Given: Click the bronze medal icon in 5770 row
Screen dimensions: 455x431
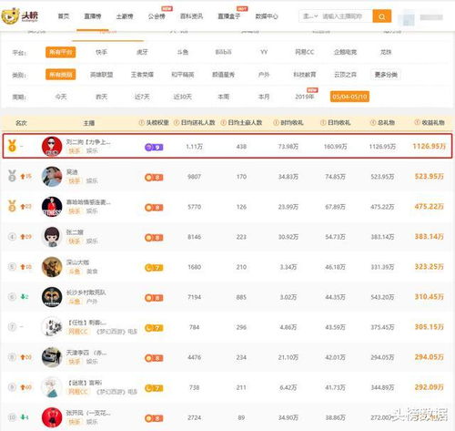Looking at the screenshot, I should coord(12,206).
